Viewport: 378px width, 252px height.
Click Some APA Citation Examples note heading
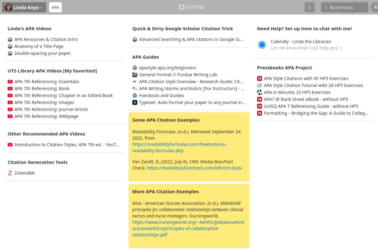point(166,120)
